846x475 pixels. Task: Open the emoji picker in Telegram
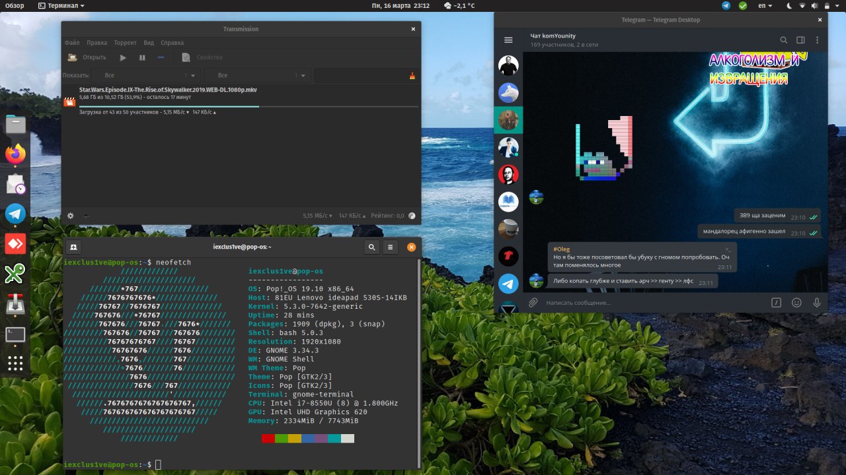click(796, 302)
